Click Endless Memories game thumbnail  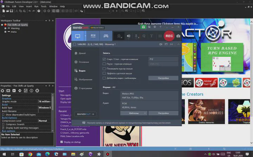tap(206, 111)
